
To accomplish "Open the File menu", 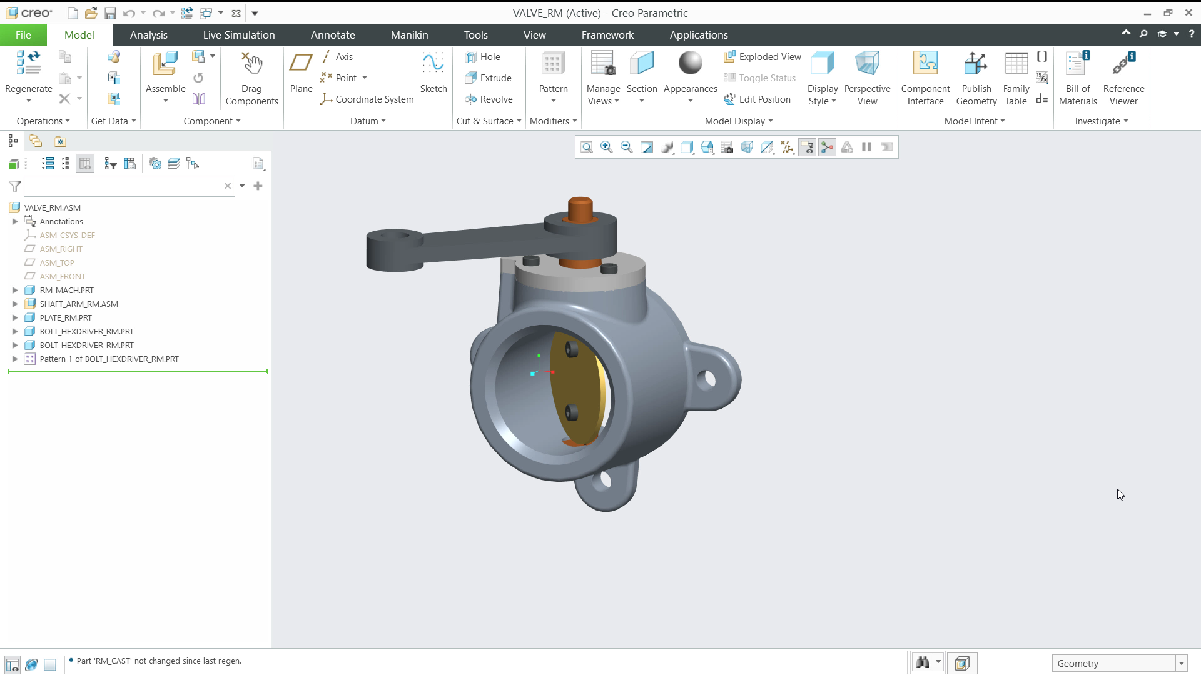I will pyautogui.click(x=23, y=35).
